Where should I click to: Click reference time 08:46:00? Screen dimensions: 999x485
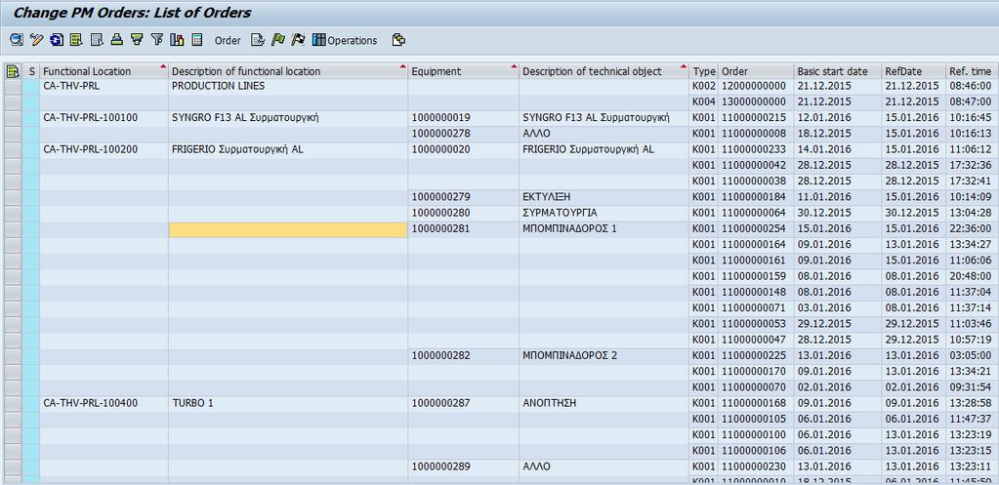(x=971, y=86)
